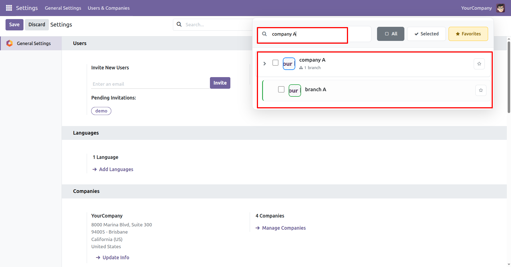The height and width of the screenshot is (267, 511).
Task: Click the Enter an email field
Action: (x=150, y=84)
